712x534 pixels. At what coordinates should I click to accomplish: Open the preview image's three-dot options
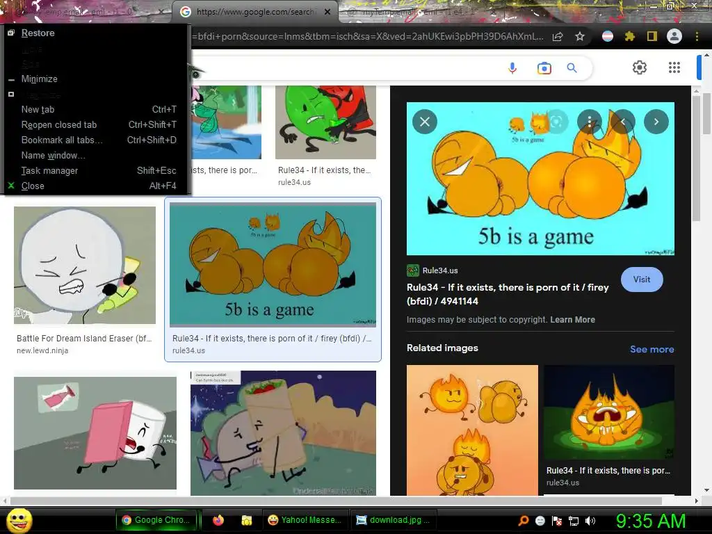tap(590, 122)
